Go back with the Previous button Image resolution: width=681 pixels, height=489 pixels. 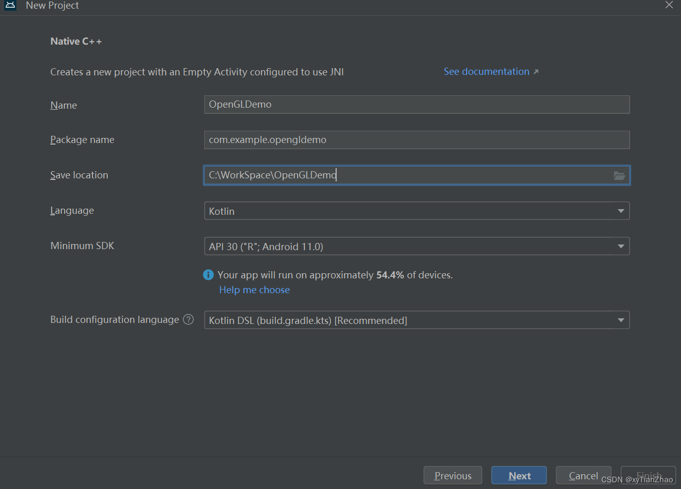453,476
